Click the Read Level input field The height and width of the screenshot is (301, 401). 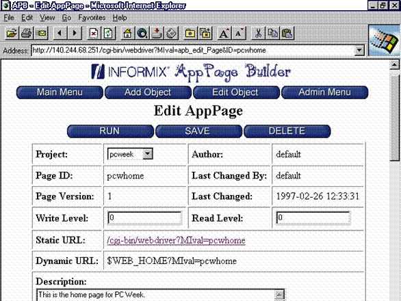coord(313,218)
